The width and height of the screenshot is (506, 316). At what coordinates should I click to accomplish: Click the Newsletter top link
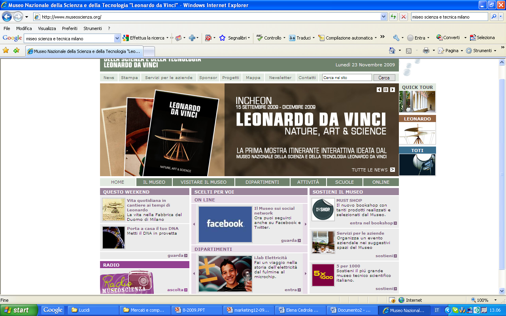coord(280,78)
